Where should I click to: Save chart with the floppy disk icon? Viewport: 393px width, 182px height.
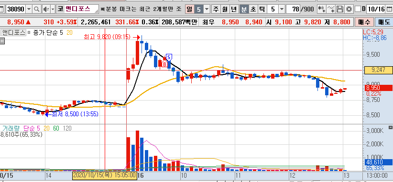(340, 10)
